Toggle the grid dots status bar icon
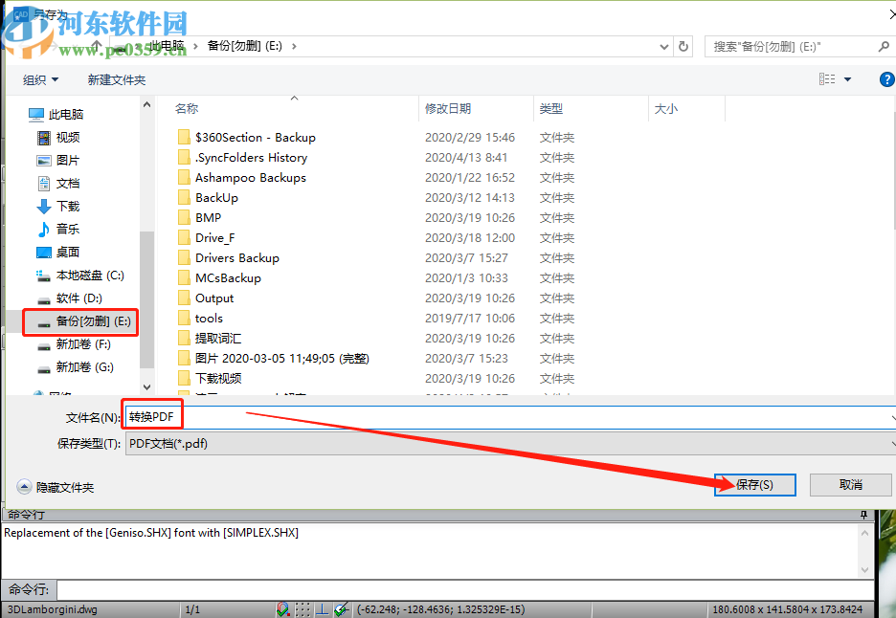Image resolution: width=896 pixels, height=618 pixels. pos(302,609)
